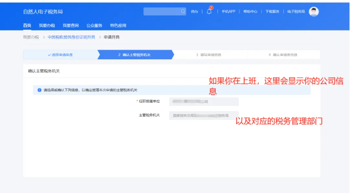
Task: Open the 我要查询 nav menu
Action: [x=71, y=25]
